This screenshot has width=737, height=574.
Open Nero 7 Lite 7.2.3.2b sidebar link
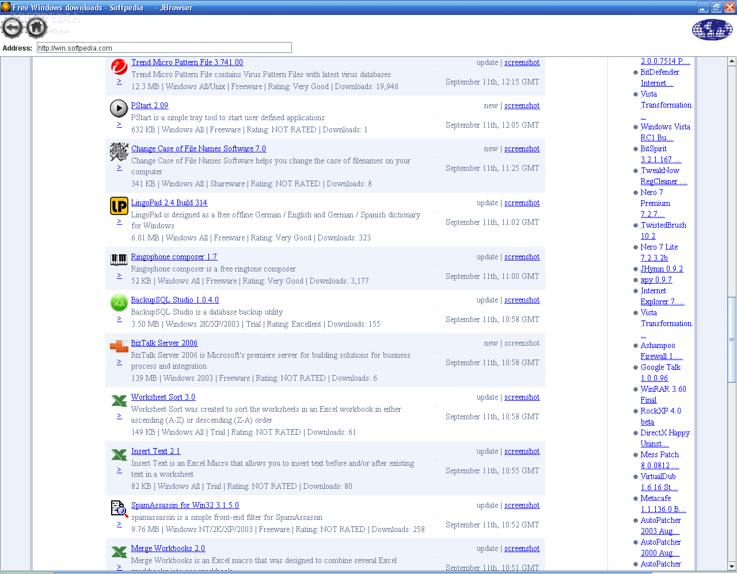tap(659, 252)
